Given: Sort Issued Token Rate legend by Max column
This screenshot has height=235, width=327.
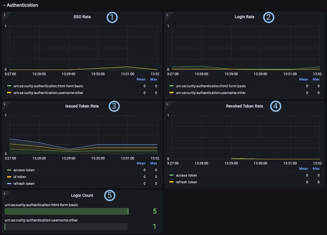Looking at the screenshot, I should 154,163.
